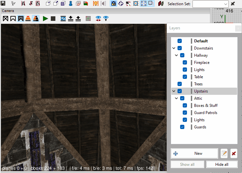Collapse the Attic layer group

177,98
